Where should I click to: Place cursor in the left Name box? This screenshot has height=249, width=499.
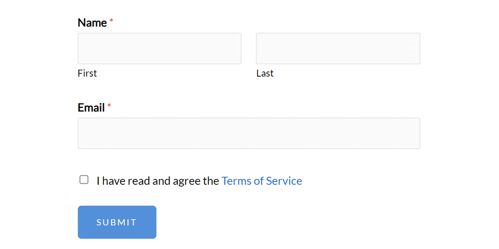point(159,49)
